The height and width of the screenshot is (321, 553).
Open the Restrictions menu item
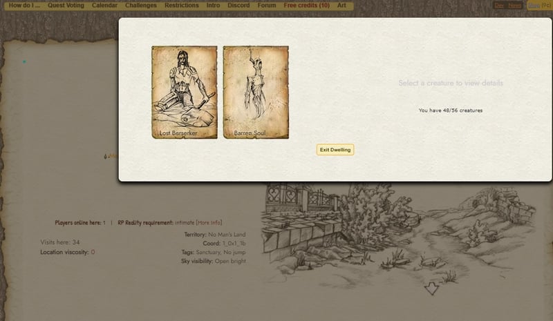182,6
